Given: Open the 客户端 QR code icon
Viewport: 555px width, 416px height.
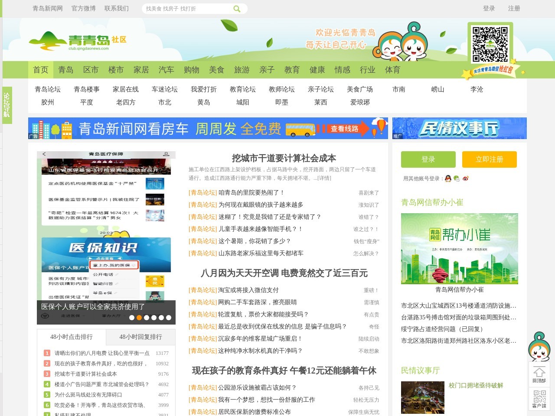Looking at the screenshot, I should (x=539, y=398).
